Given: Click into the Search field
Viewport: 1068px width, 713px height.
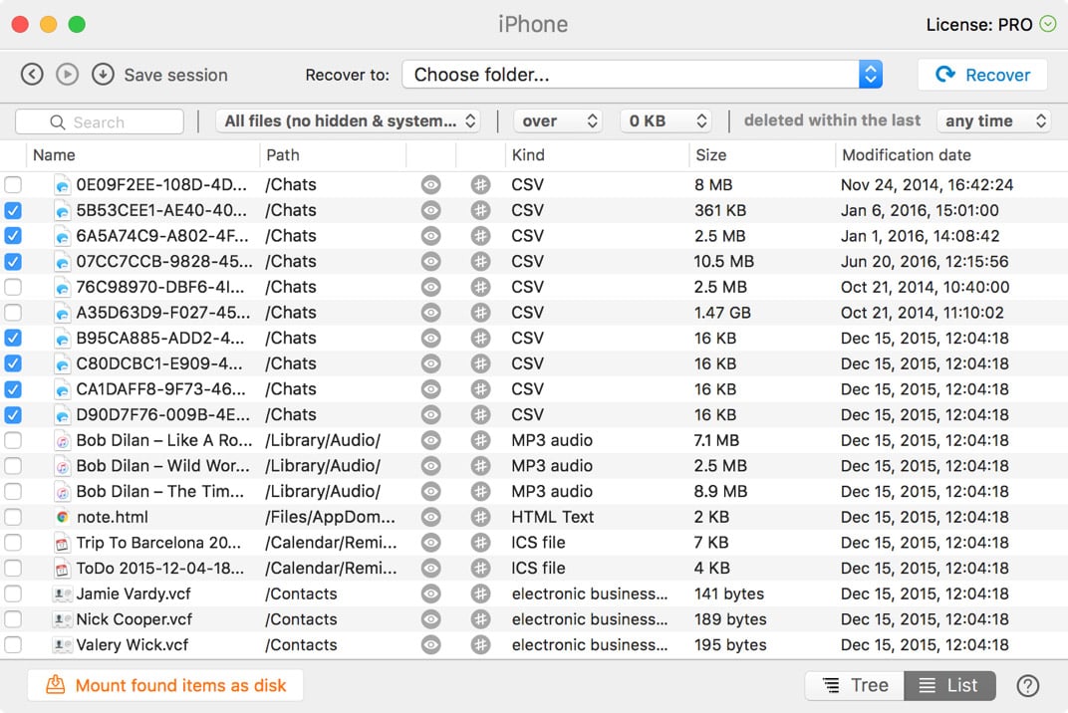Looking at the screenshot, I should point(100,121).
